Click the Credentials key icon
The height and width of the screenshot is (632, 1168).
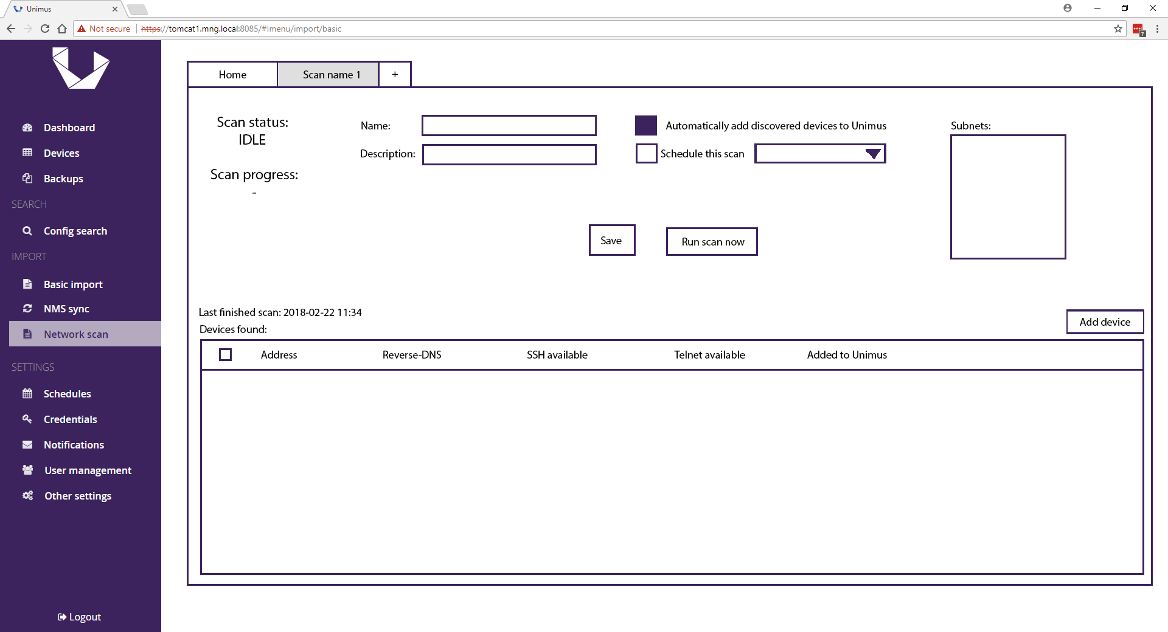coord(27,419)
